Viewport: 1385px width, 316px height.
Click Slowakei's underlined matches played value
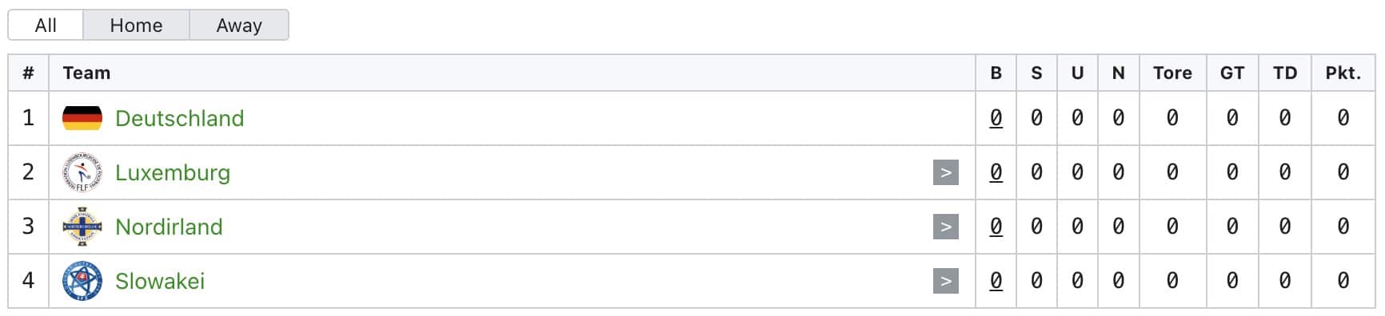(996, 281)
